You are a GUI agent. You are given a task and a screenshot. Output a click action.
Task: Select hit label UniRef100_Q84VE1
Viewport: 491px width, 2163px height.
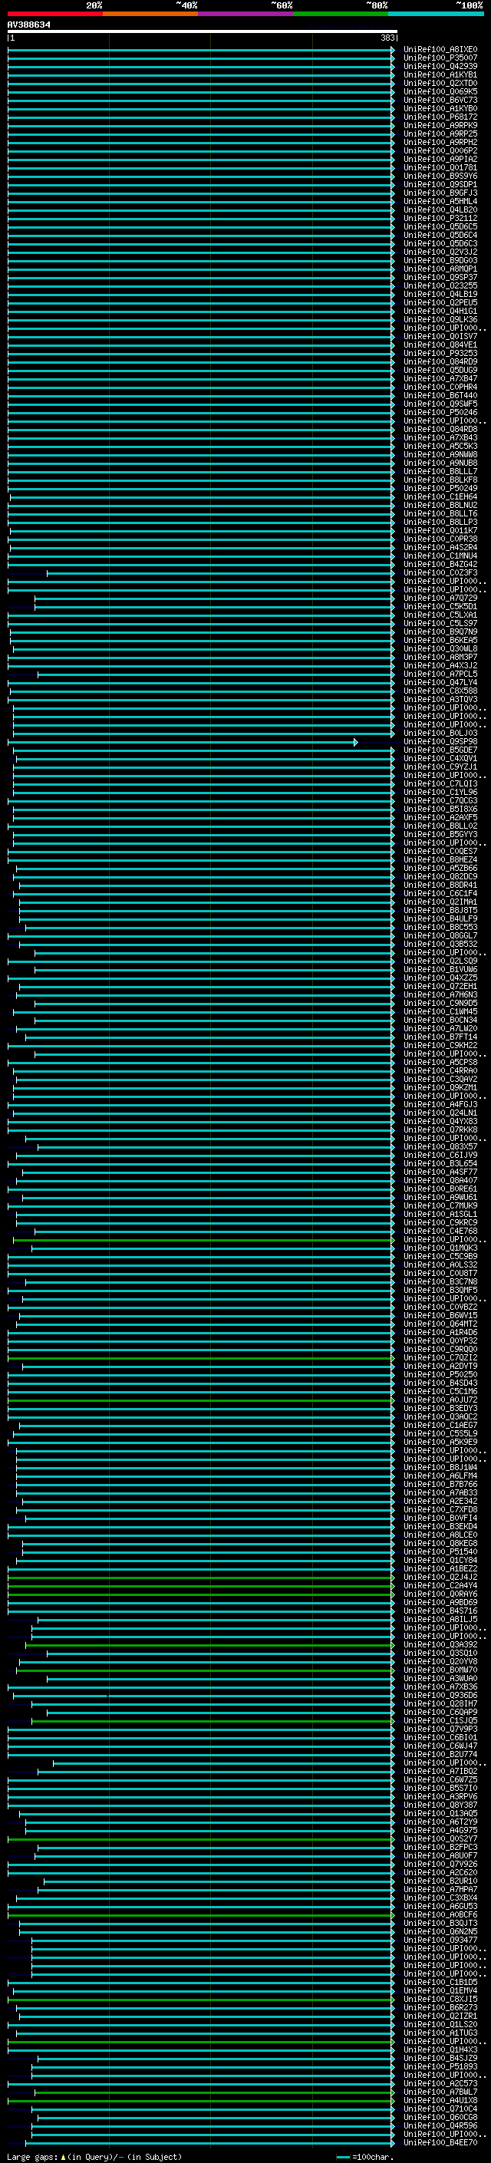click(x=440, y=345)
